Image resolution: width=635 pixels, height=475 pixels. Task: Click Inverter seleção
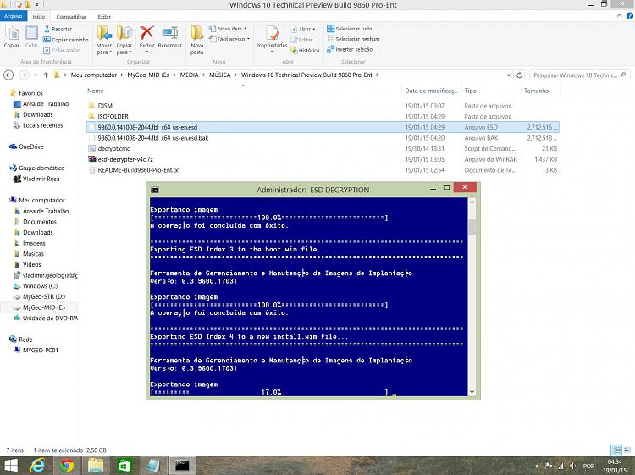(350, 49)
